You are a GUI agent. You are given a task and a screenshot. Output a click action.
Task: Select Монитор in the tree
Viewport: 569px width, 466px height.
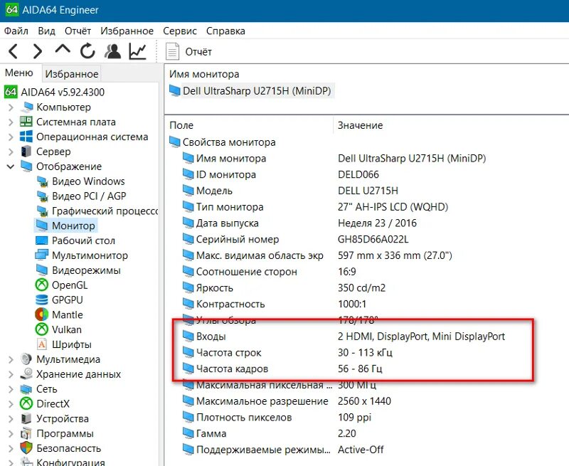tap(73, 226)
